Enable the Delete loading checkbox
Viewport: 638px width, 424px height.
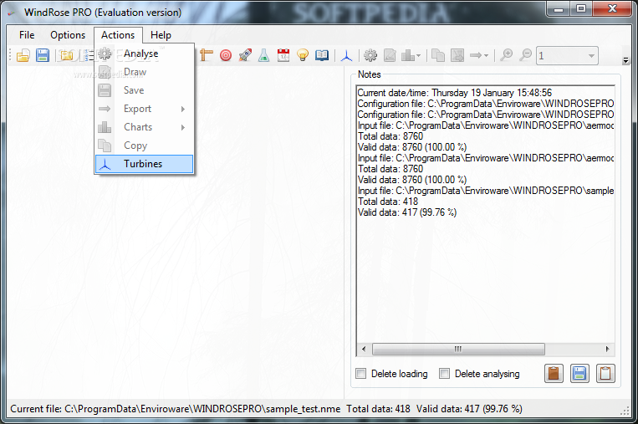coord(361,374)
